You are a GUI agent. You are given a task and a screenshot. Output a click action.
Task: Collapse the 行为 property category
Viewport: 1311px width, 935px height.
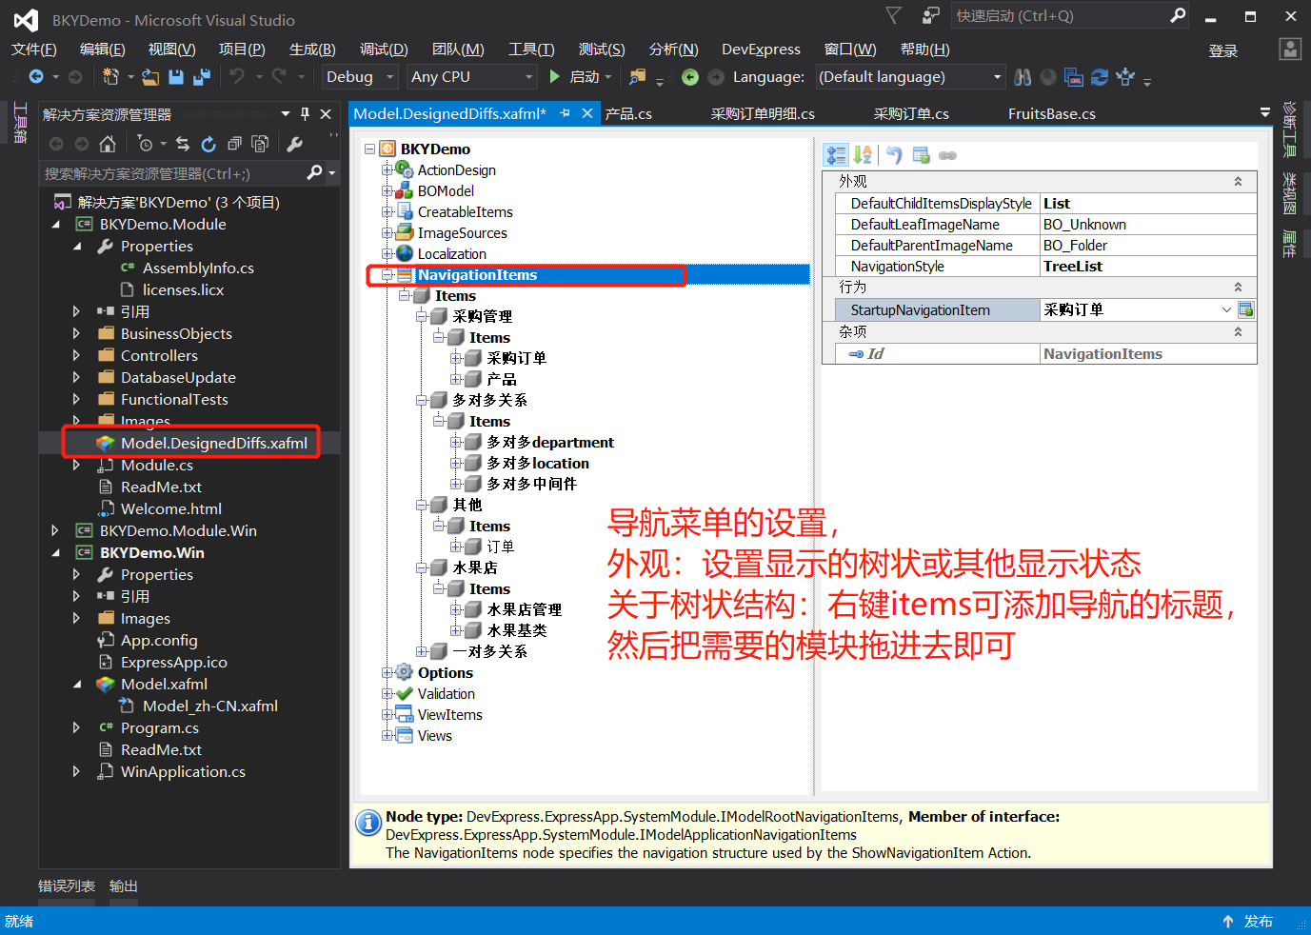click(x=1238, y=288)
